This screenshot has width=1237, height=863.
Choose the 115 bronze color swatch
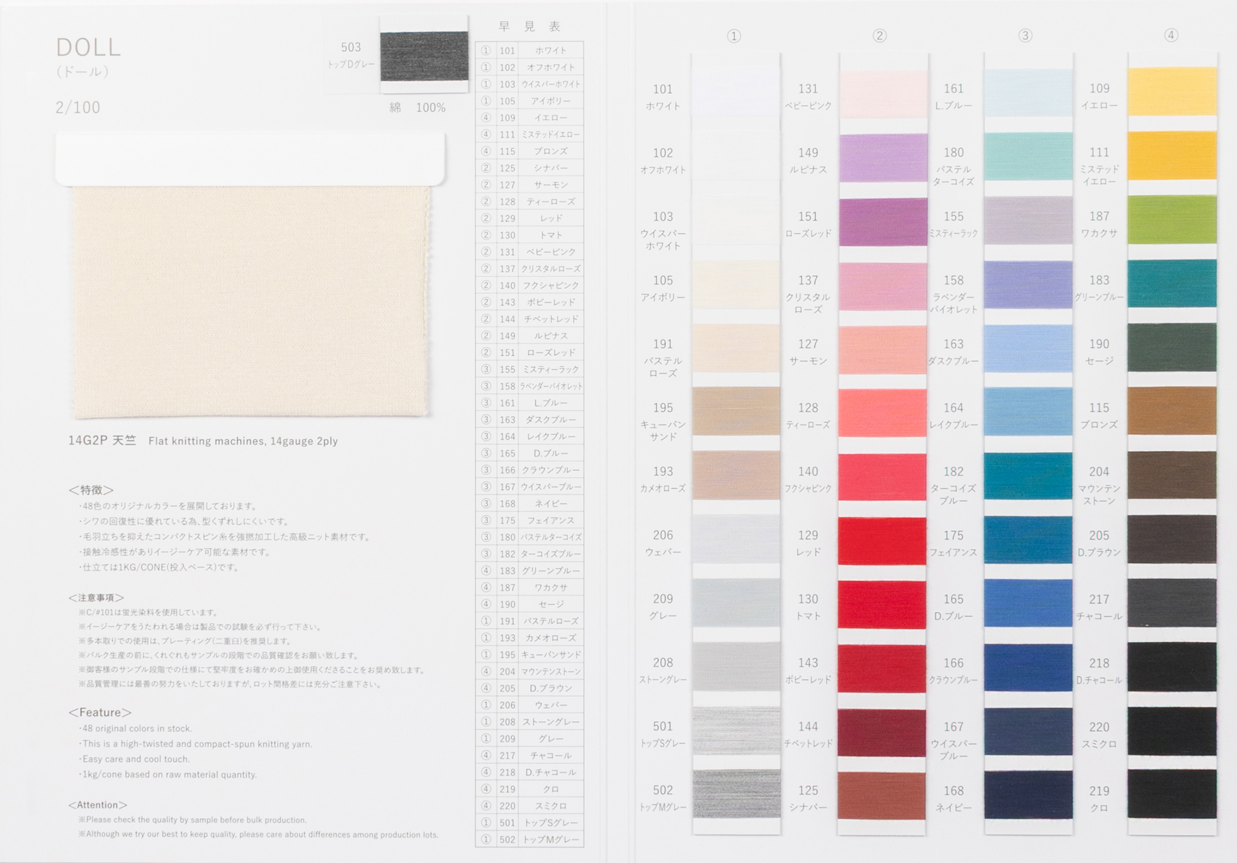(1172, 411)
